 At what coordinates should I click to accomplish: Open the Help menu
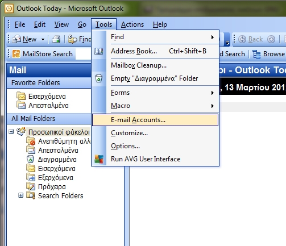coord(160,24)
